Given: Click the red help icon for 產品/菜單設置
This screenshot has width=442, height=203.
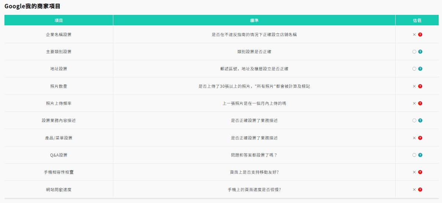Looking at the screenshot, I should click(x=420, y=138).
